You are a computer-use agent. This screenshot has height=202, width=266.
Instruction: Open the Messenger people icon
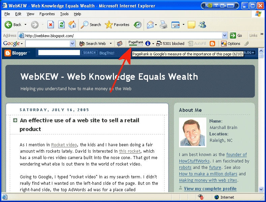202,25
